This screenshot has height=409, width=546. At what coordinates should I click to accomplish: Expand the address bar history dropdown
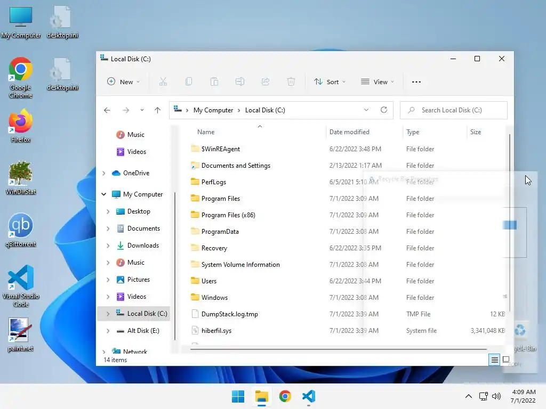click(x=366, y=110)
